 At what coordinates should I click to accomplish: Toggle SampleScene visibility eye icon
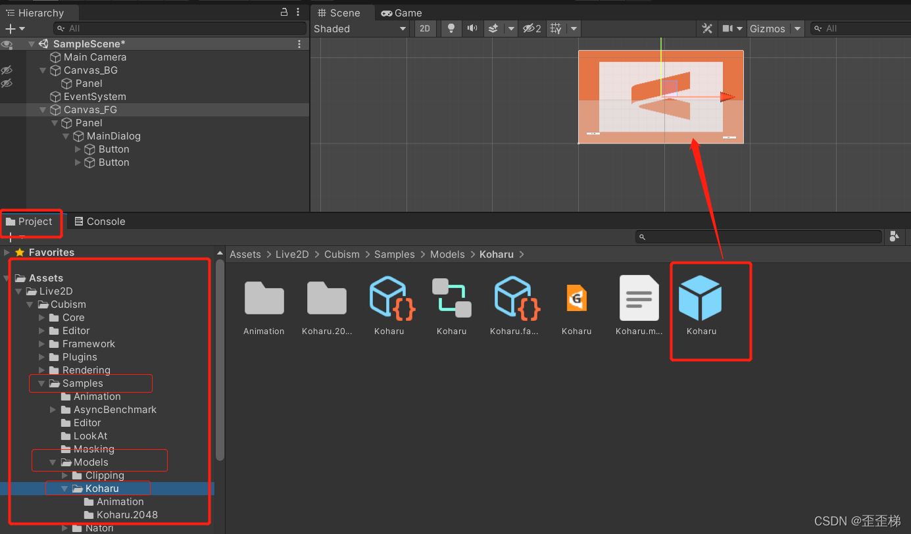[x=7, y=44]
